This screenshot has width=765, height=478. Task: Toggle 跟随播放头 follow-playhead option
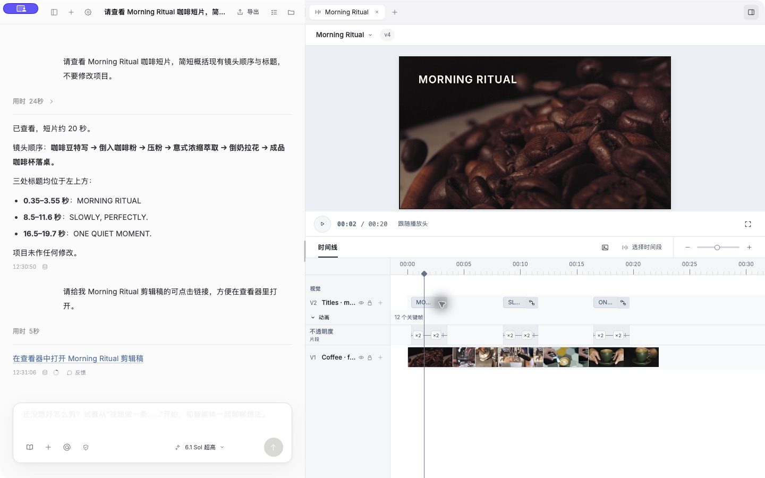coord(413,224)
